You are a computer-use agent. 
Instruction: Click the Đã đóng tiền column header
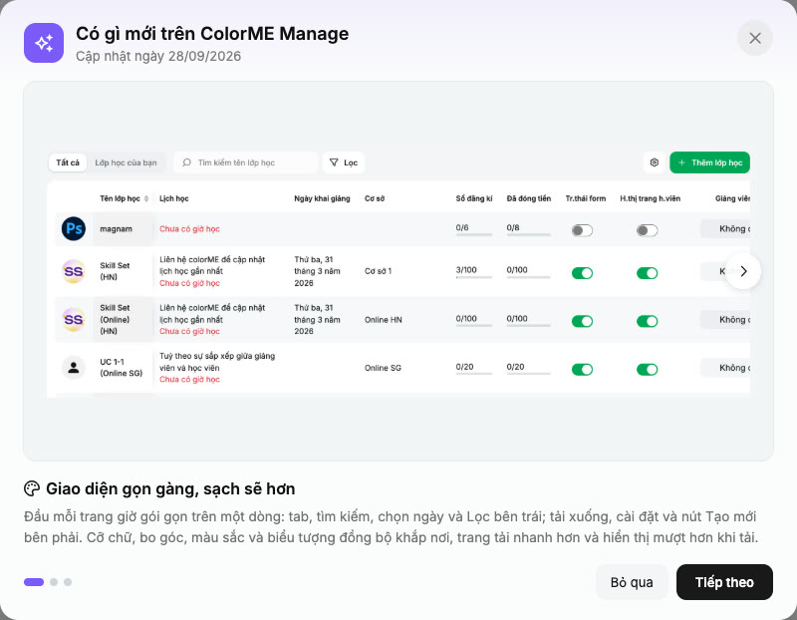point(529,198)
